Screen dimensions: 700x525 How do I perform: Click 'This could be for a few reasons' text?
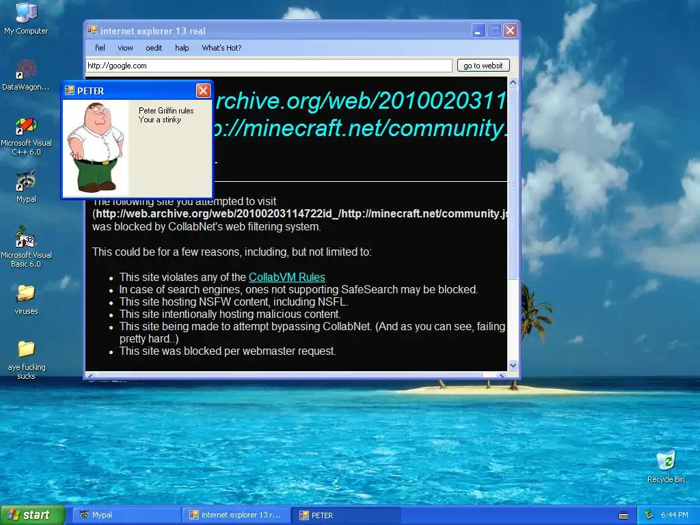tap(232, 252)
